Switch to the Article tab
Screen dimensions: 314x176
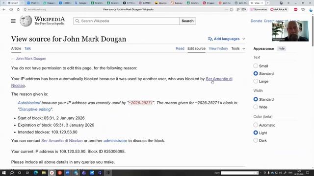tap(16, 48)
